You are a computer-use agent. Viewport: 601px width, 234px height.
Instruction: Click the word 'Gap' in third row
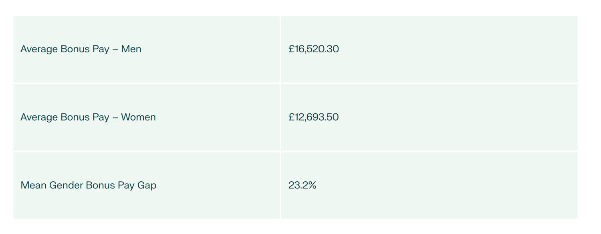pyautogui.click(x=147, y=186)
